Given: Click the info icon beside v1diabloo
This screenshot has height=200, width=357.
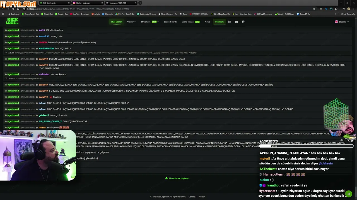Looking at the screenshot, I should (37, 74).
